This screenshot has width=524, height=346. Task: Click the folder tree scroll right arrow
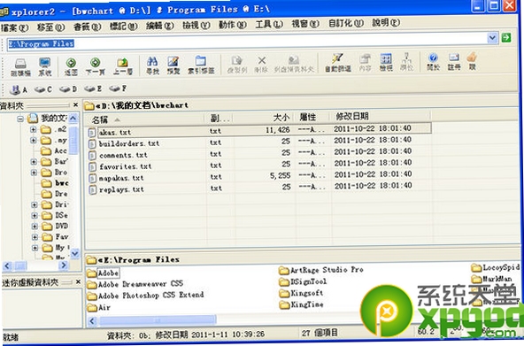click(63, 265)
